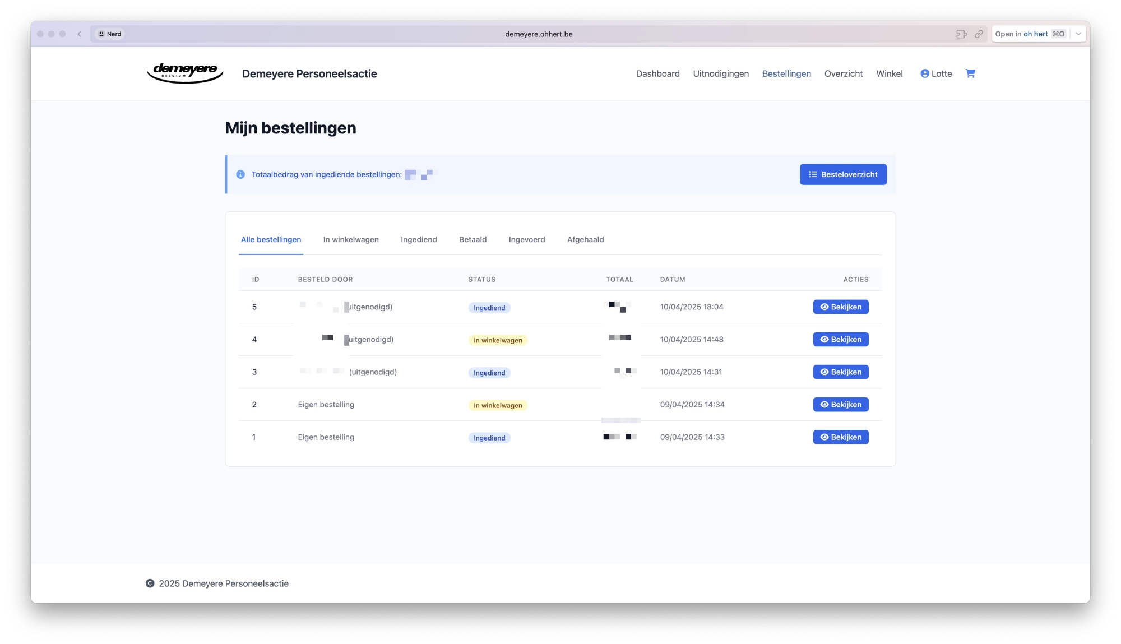Viewport: 1121px width, 644px height.
Task: View order 5 with Bekijken button
Action: (x=841, y=307)
